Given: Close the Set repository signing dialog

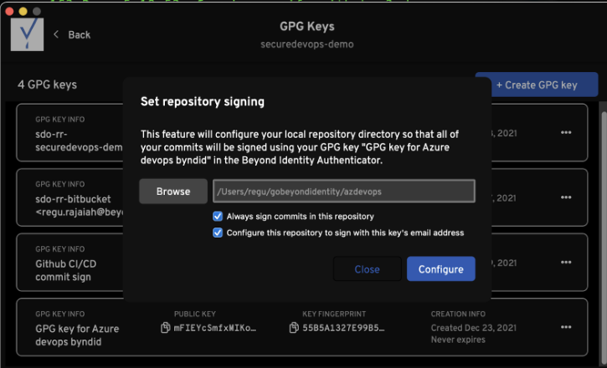Looking at the screenshot, I should point(367,269).
